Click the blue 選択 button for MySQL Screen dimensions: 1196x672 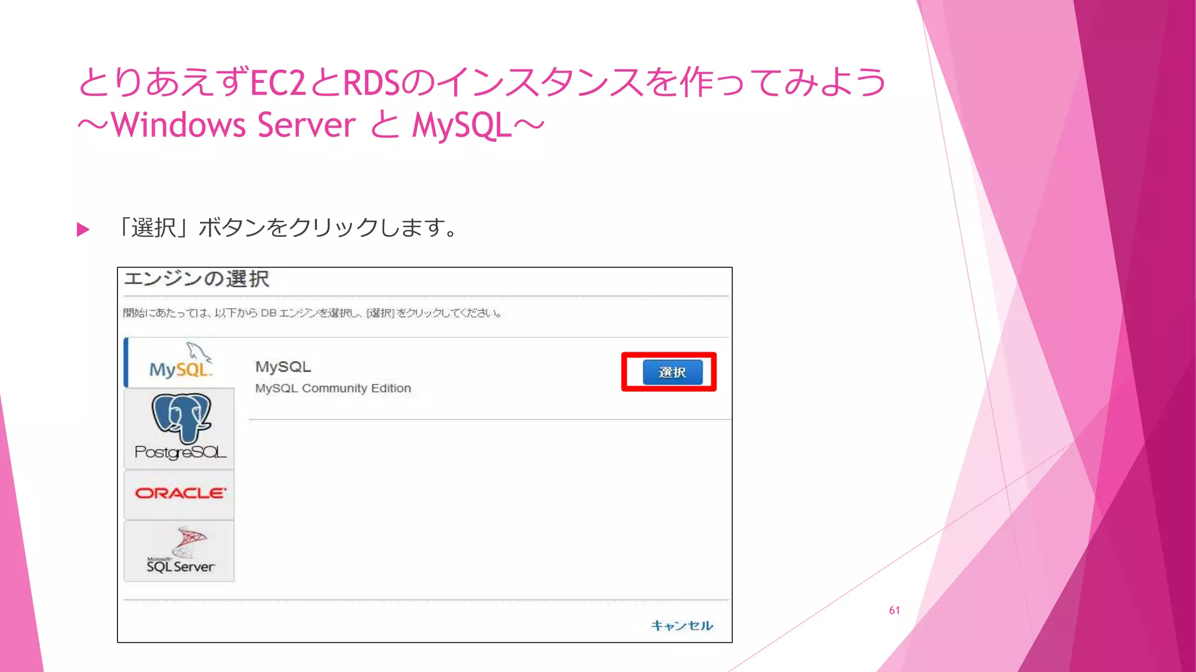point(672,372)
